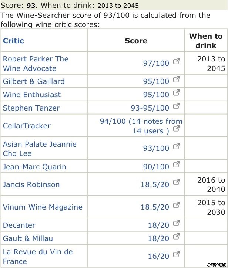Open Vinum Wine Magazine's 18.5/20 score link

click(155, 207)
